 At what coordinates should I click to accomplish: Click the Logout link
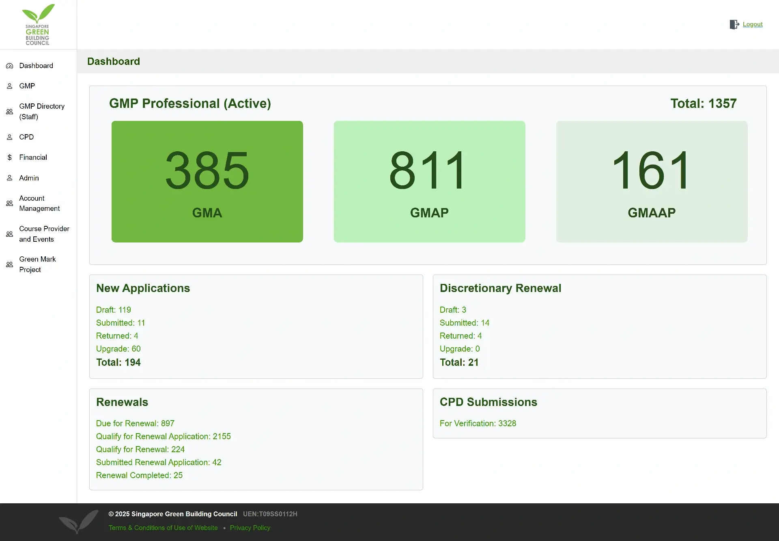pyautogui.click(x=753, y=24)
